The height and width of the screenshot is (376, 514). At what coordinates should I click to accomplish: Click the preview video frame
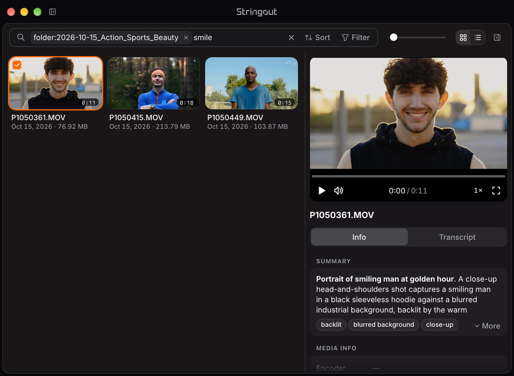coord(409,113)
